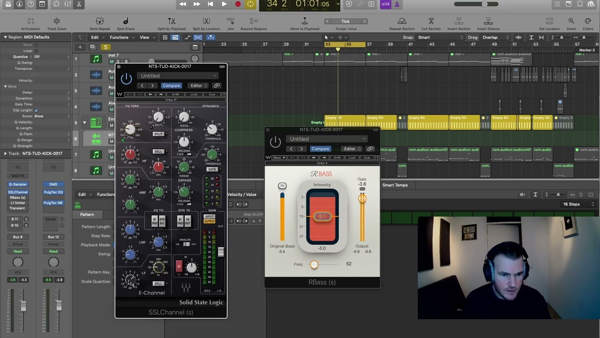Open the tracks area Functions menu
The image size is (600, 338).
(x=121, y=38)
